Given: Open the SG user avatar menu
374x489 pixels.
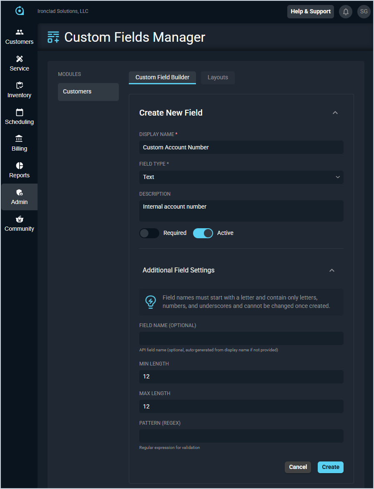Looking at the screenshot, I should pos(364,12).
